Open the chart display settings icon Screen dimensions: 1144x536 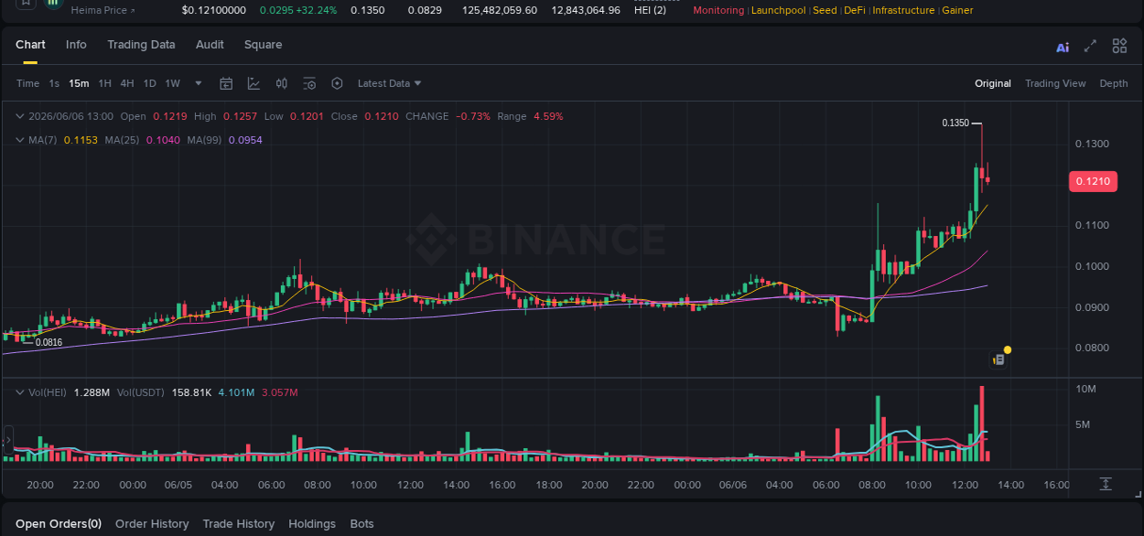pos(309,83)
